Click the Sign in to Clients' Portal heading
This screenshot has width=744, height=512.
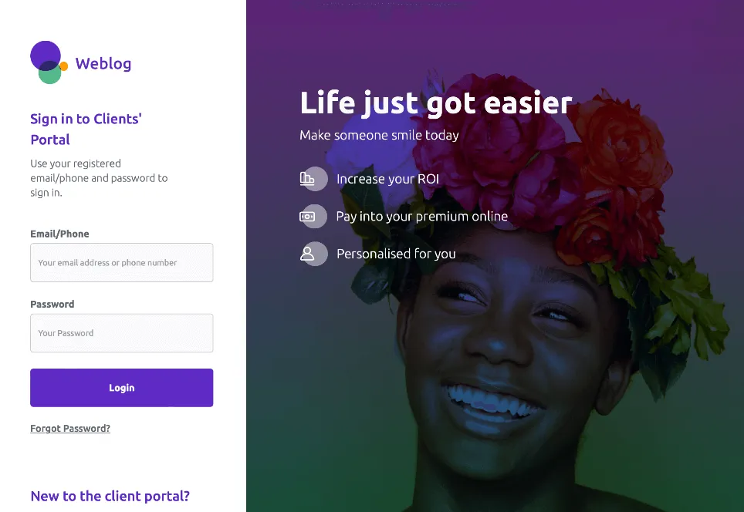(86, 129)
